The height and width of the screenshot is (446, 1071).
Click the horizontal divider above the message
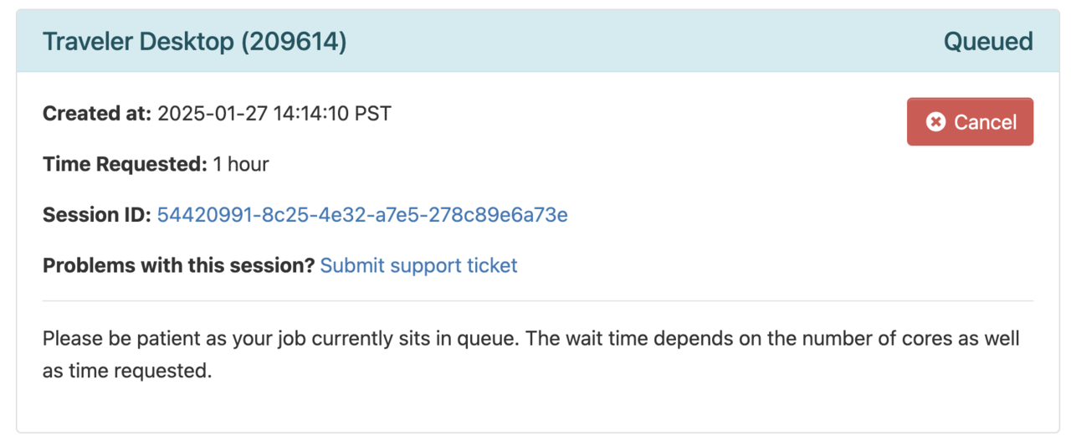point(538,300)
